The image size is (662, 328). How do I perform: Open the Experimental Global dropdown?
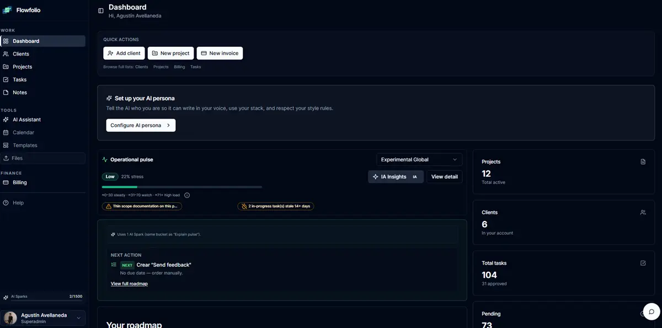[419, 159]
